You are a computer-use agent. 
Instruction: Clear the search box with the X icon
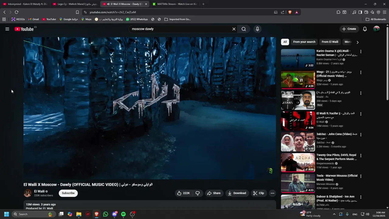pyautogui.click(x=234, y=29)
